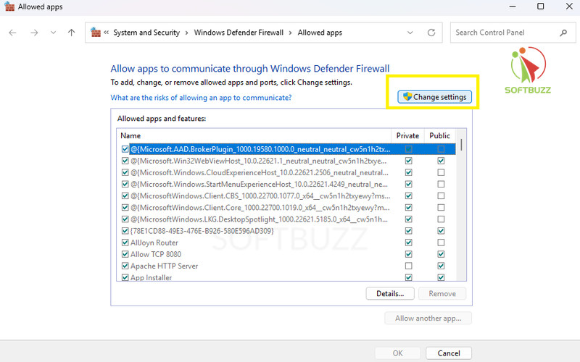The height and width of the screenshot is (362, 580).
Task: Select the AllJoyn Router row
Action: pyautogui.click(x=286, y=243)
